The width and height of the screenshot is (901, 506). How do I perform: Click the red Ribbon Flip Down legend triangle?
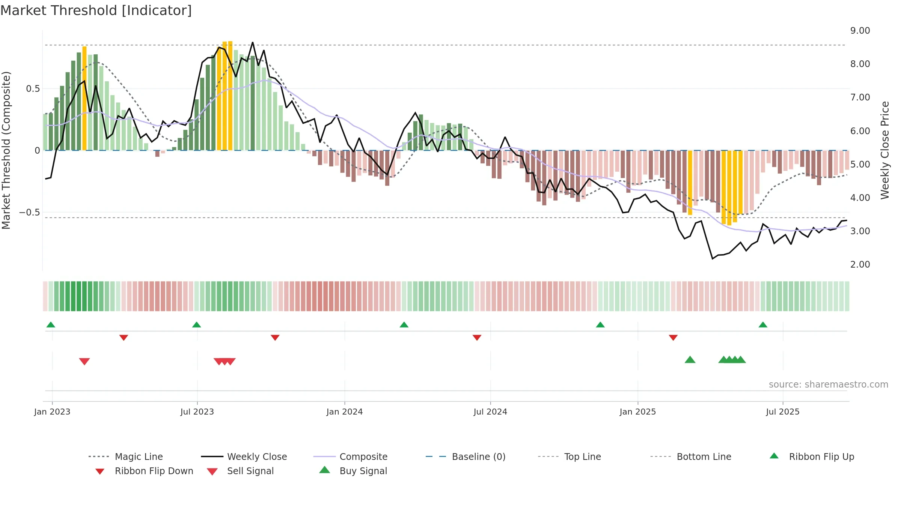pyautogui.click(x=100, y=472)
